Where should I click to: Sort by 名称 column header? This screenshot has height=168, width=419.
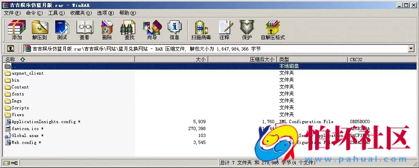click(69, 60)
